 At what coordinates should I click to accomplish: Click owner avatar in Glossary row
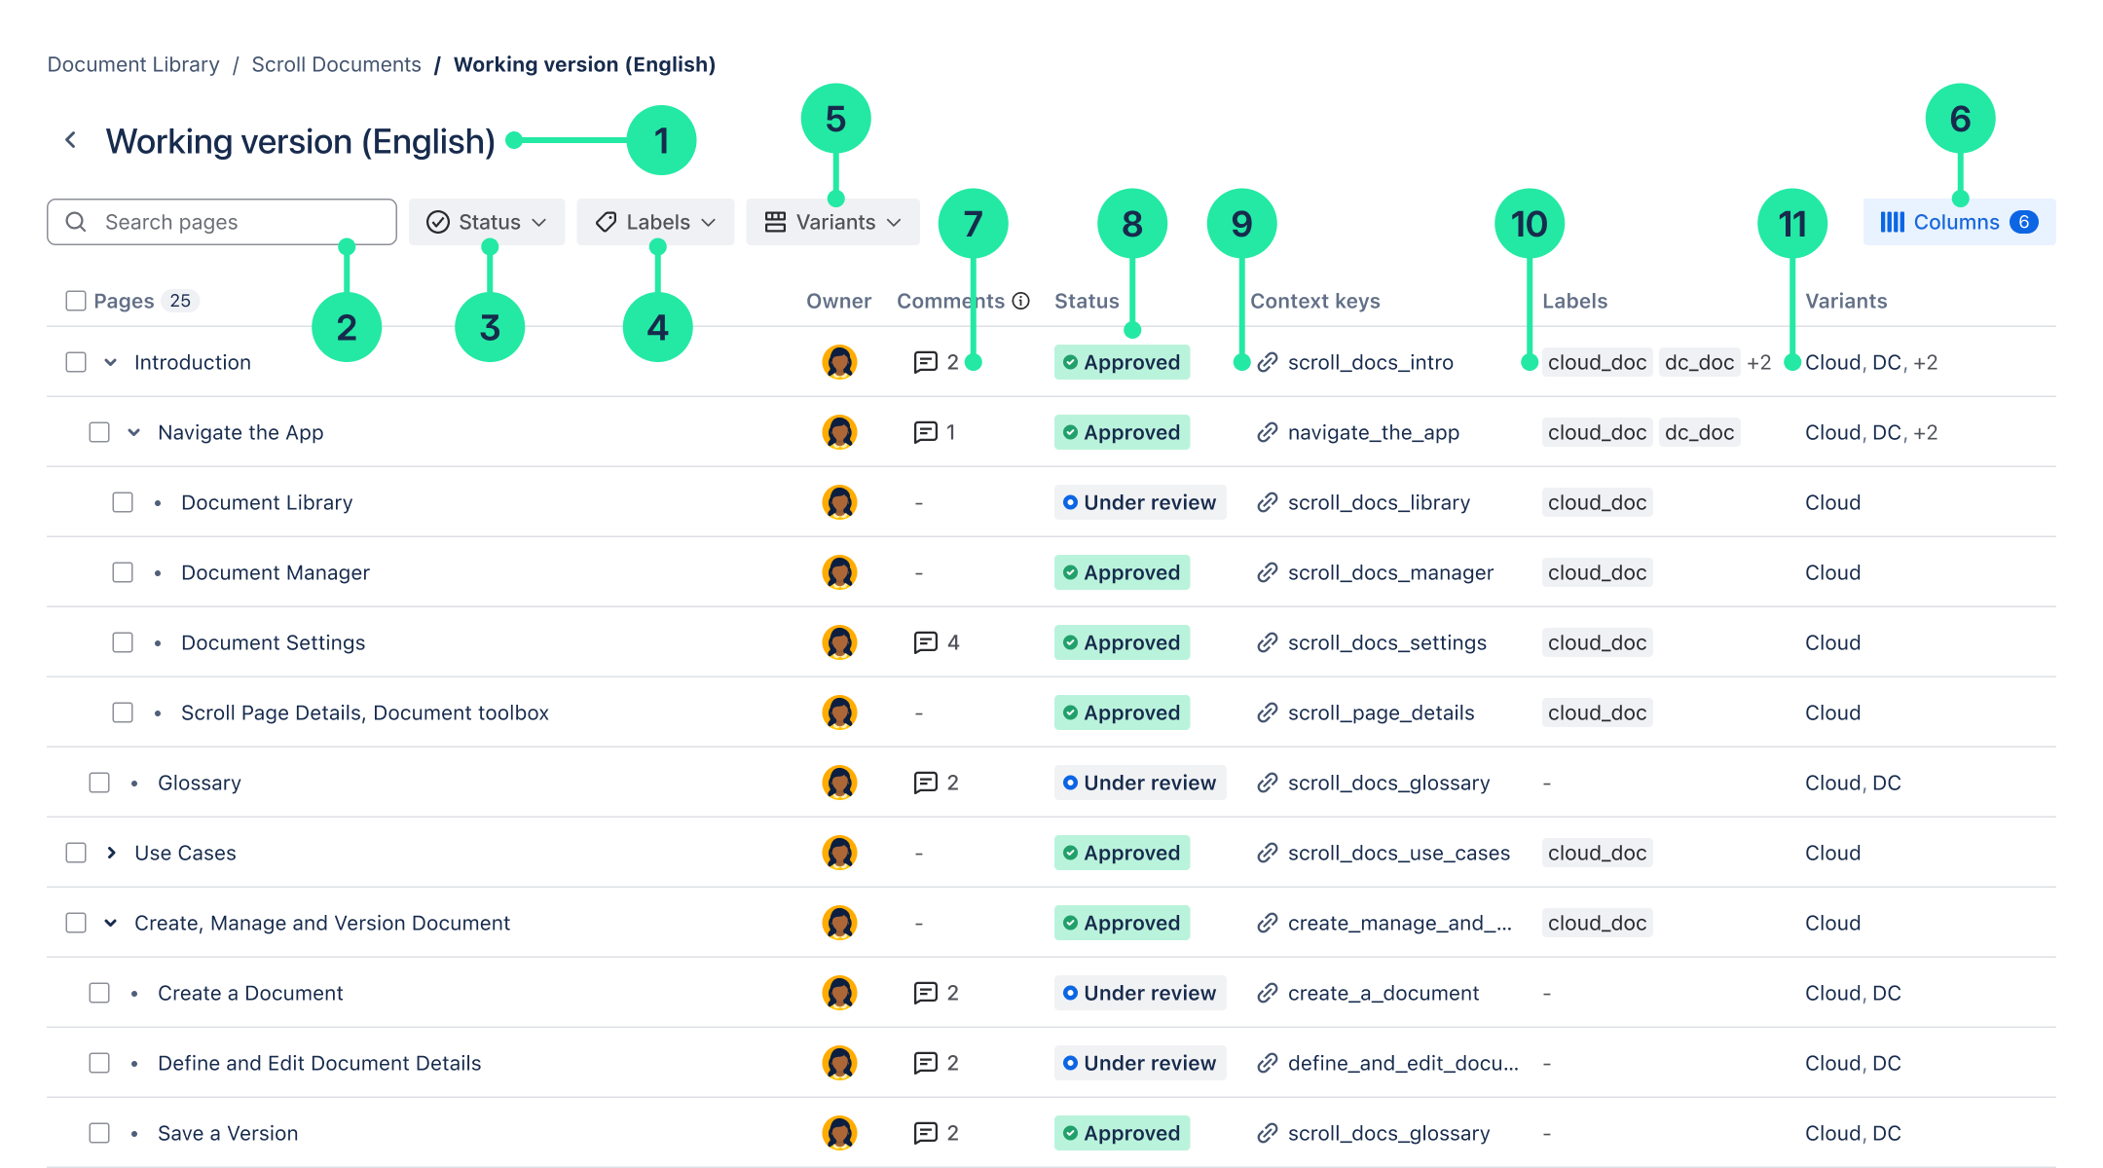(838, 783)
